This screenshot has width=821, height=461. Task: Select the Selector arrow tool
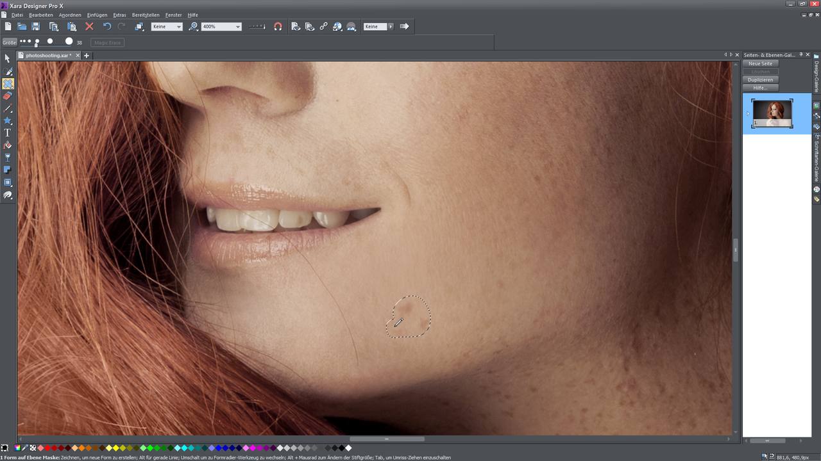(8, 59)
